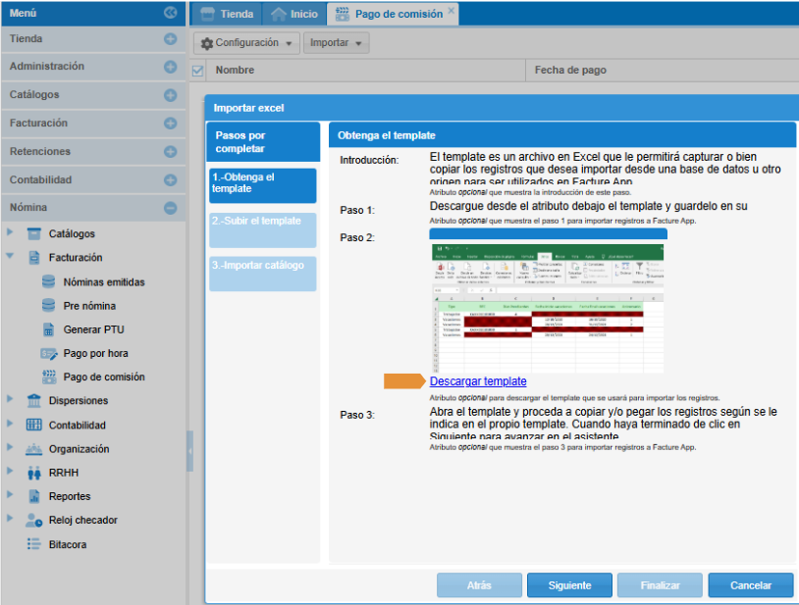799x605 pixels.
Task: Click the Pago de comisión sidebar icon
Action: [49, 377]
